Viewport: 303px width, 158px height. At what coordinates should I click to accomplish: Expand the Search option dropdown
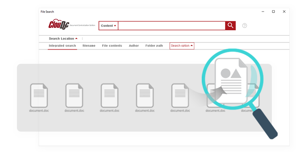point(182,46)
